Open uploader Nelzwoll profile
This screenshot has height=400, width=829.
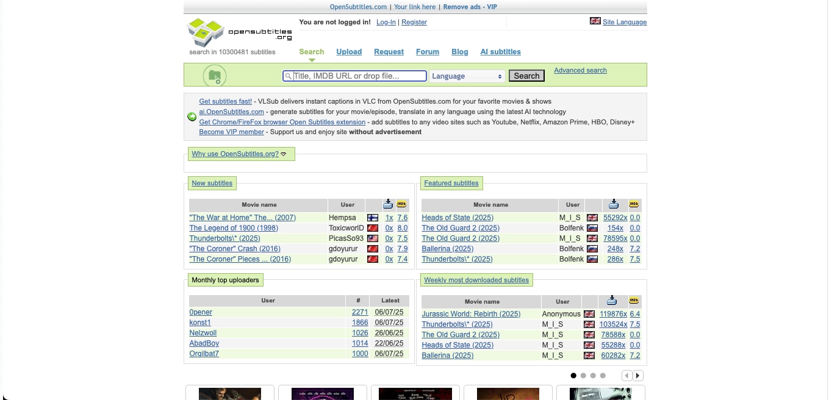click(x=203, y=333)
